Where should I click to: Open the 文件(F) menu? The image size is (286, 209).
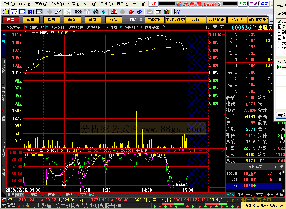click(8, 4)
